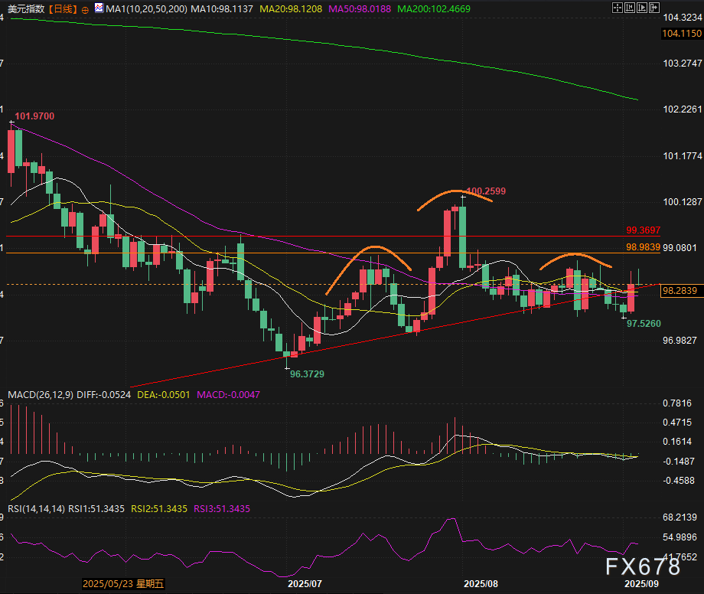Click the 2025/08 label on time axis
This screenshot has width=704, height=594.
[x=481, y=583]
